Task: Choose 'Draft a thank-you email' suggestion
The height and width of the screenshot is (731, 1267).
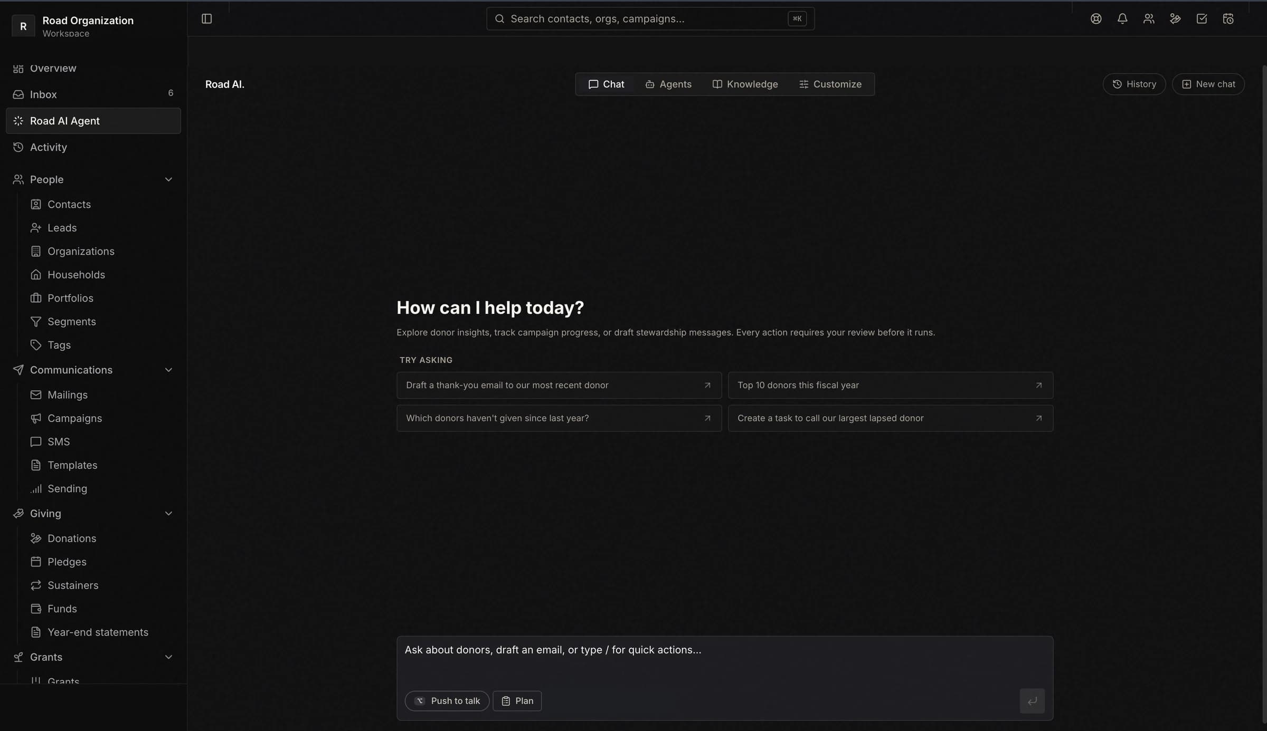Action: 559,386
